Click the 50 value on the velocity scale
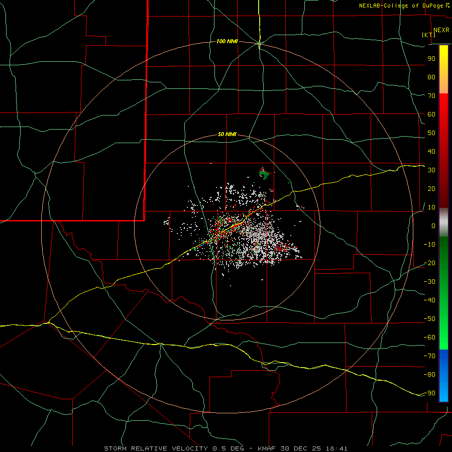This screenshot has height=452, width=452. 431,133
